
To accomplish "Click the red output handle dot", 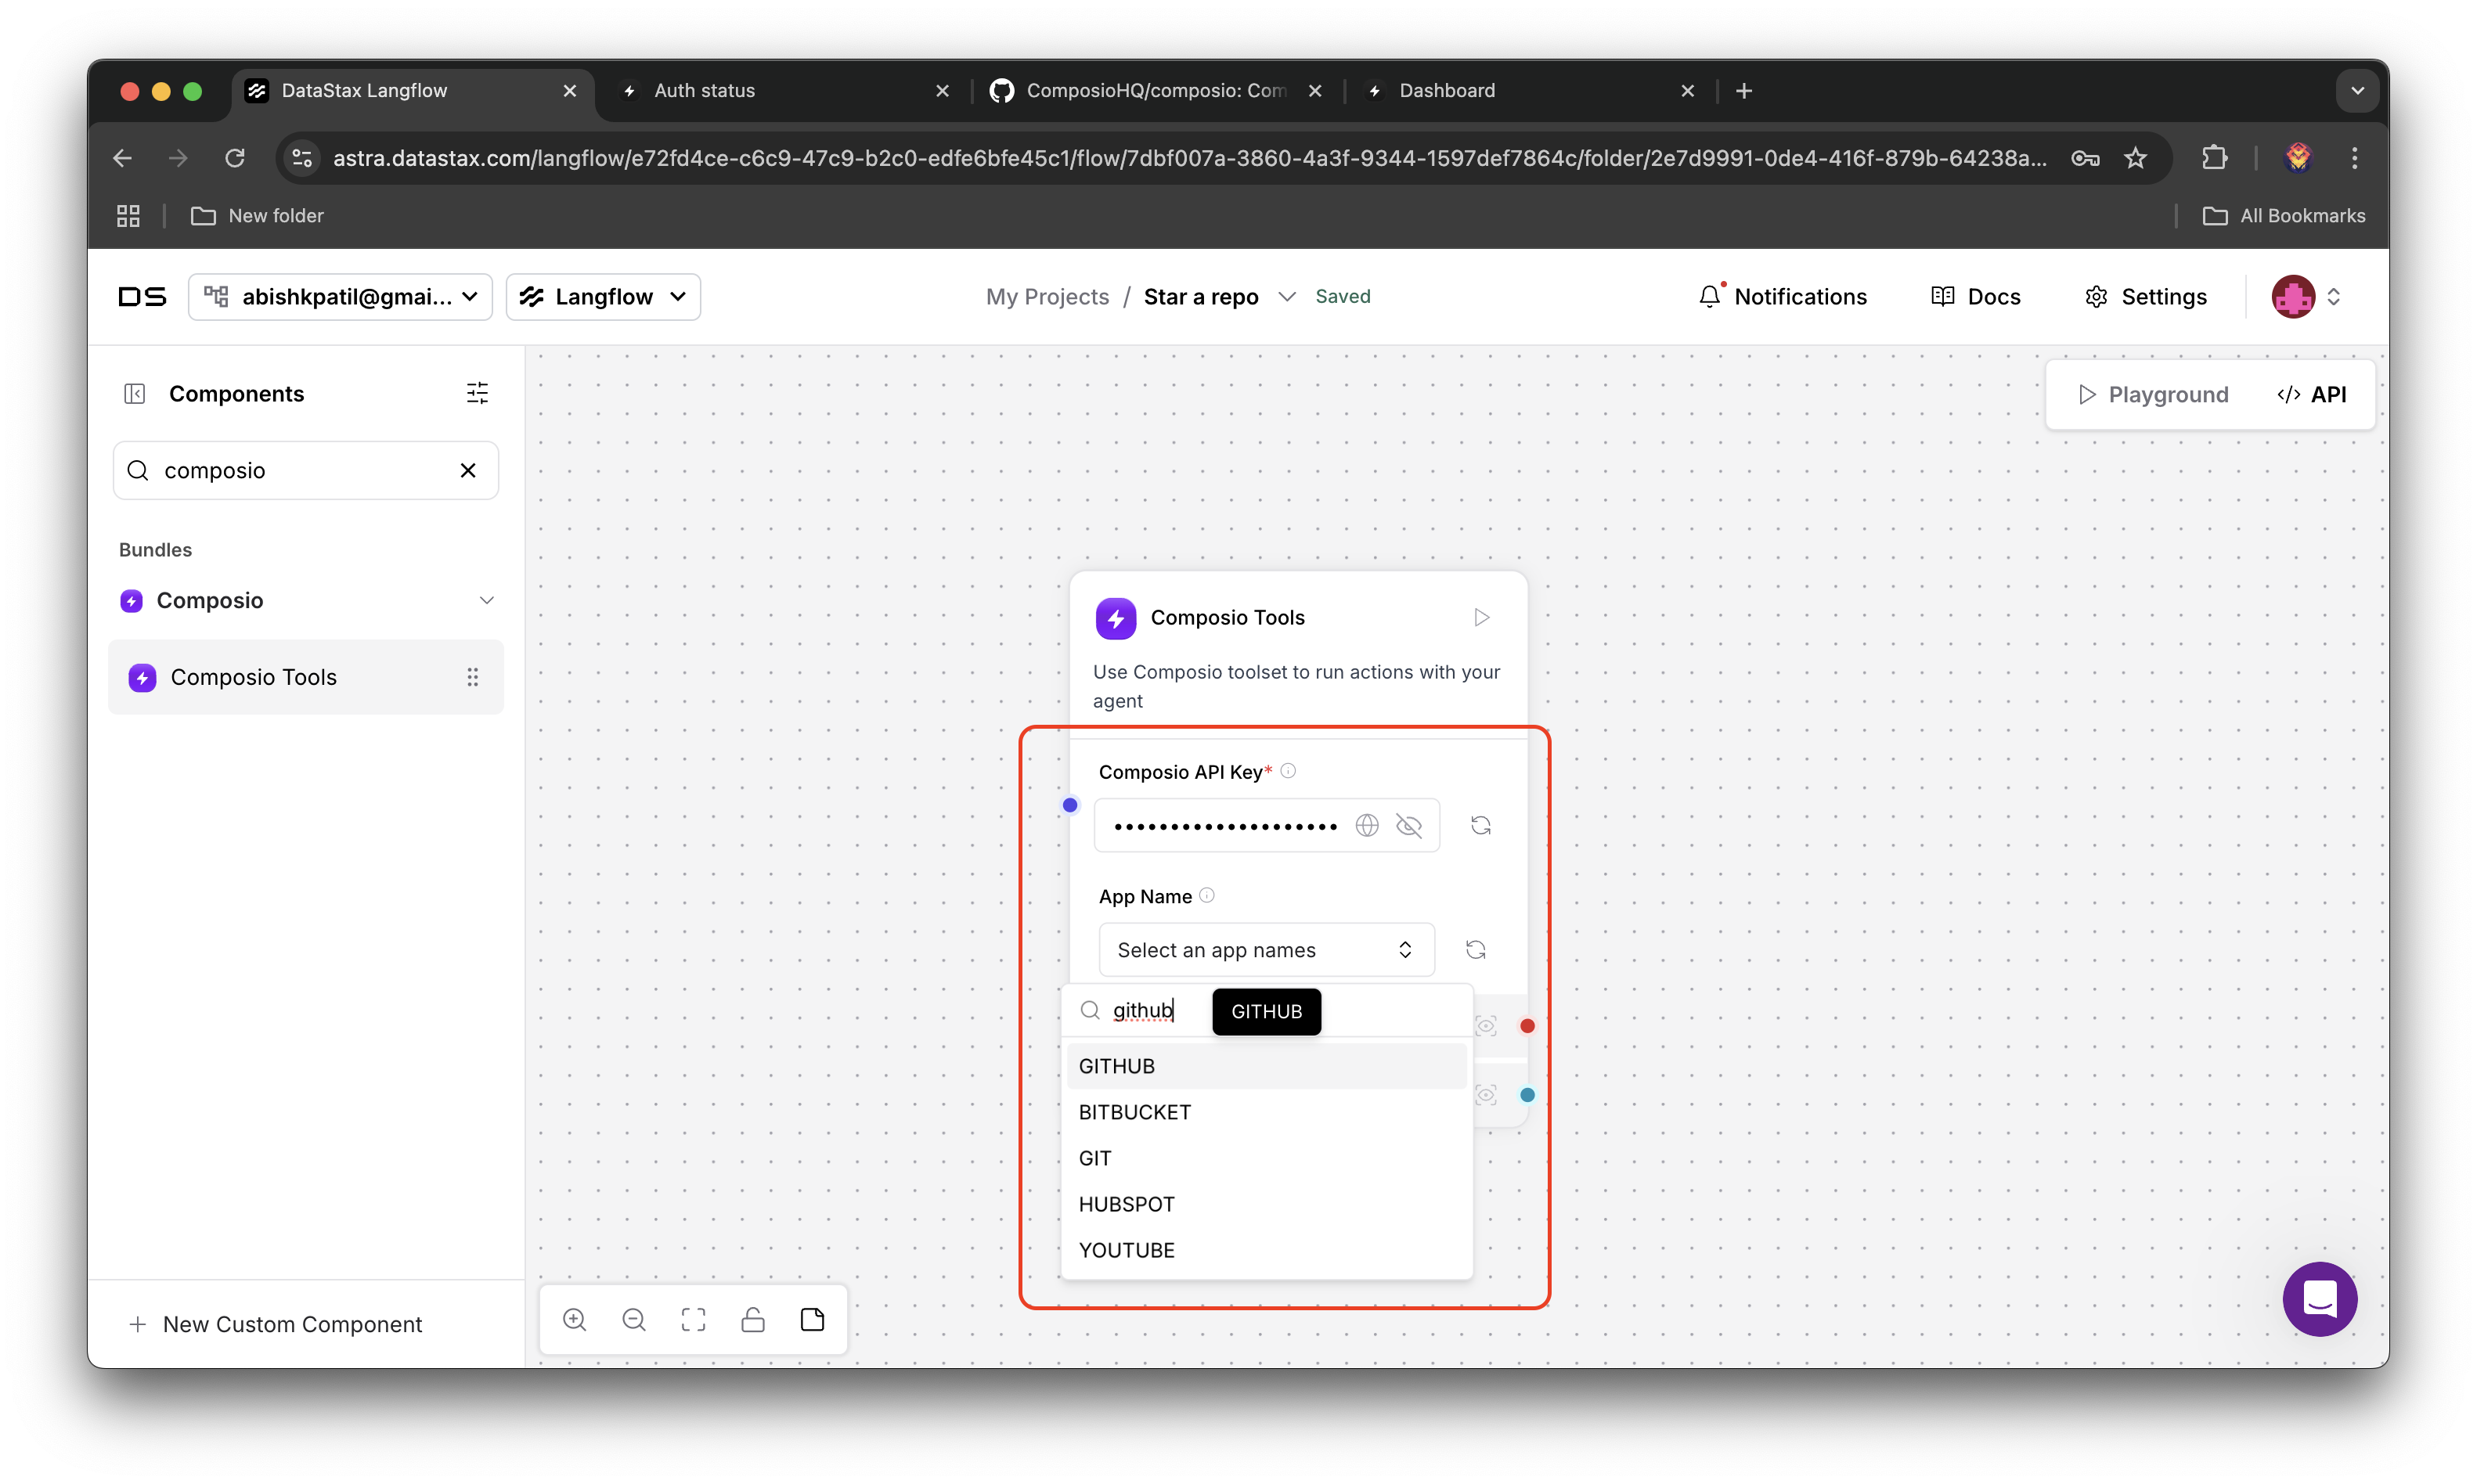I will (x=1526, y=1026).
